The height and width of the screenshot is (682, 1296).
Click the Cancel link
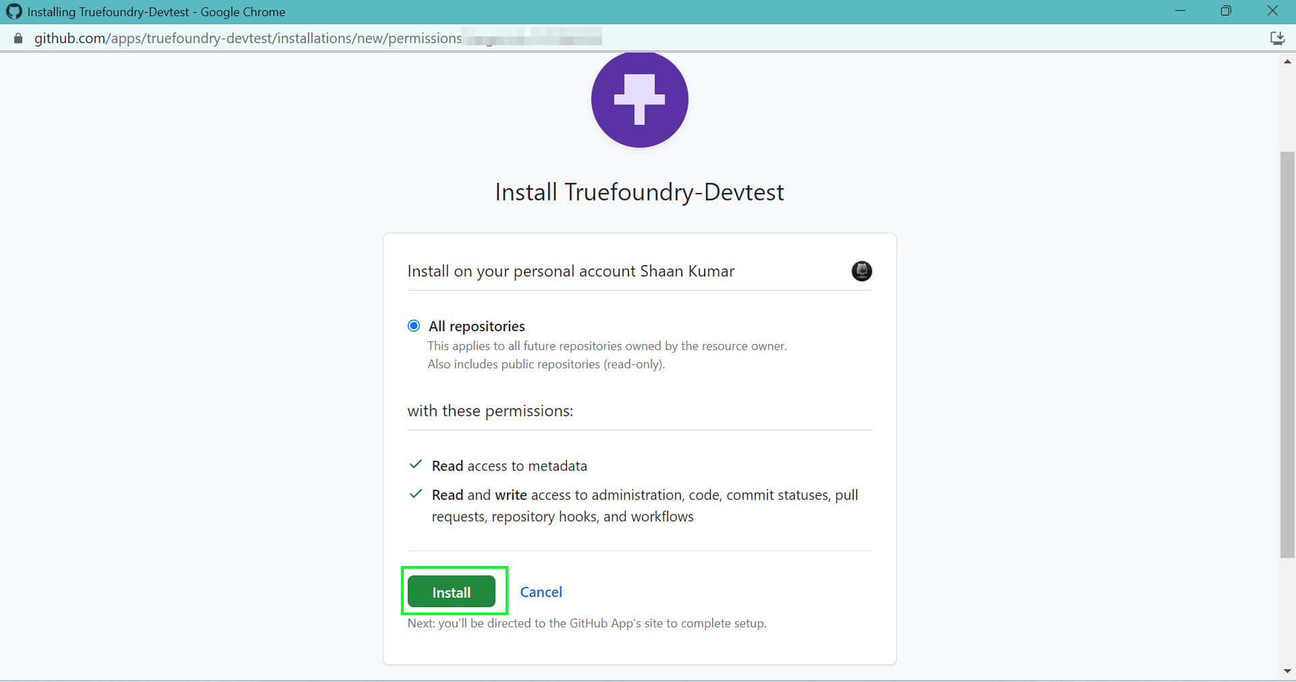(541, 592)
